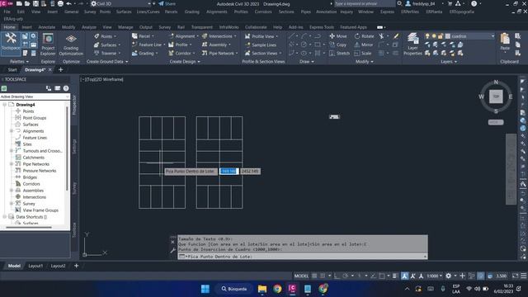Viewport: 528px width, 297px height.
Task: Select the Copy tool in Modify panel
Action: (337, 45)
